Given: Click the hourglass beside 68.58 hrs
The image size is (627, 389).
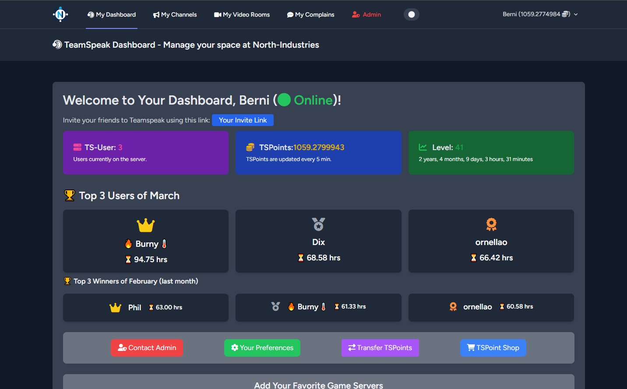Looking at the screenshot, I should coord(301,258).
